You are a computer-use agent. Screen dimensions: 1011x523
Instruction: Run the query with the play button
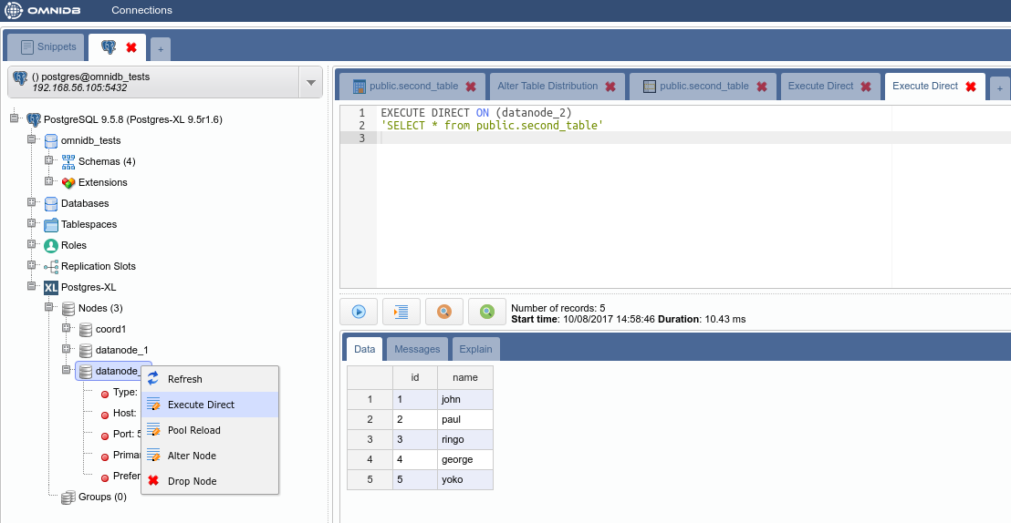tap(359, 312)
